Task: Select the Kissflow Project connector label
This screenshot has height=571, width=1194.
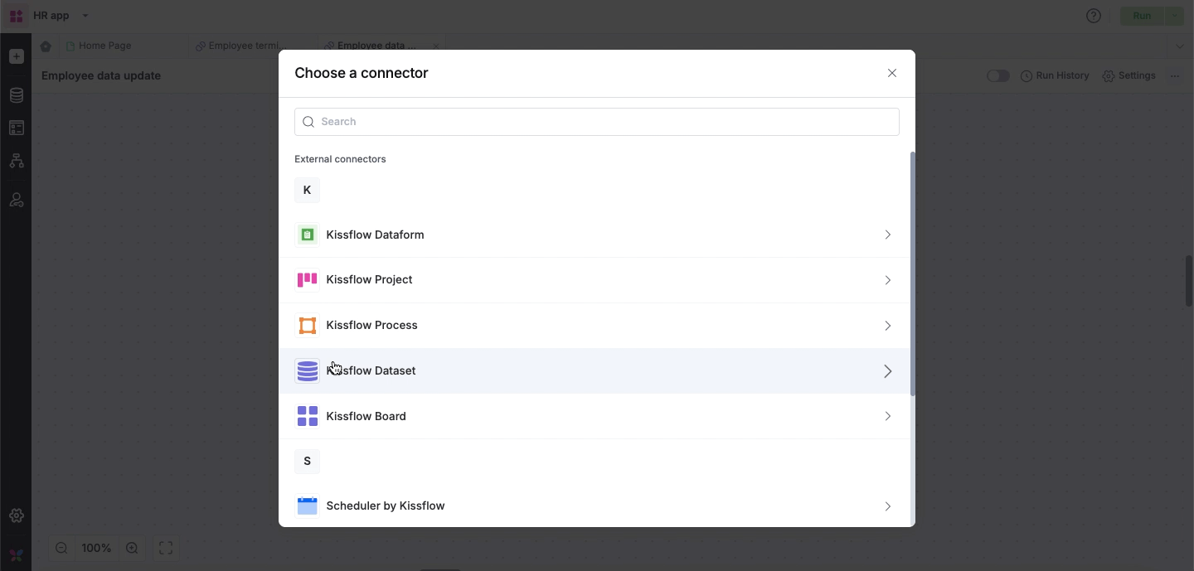Action: coord(369,279)
